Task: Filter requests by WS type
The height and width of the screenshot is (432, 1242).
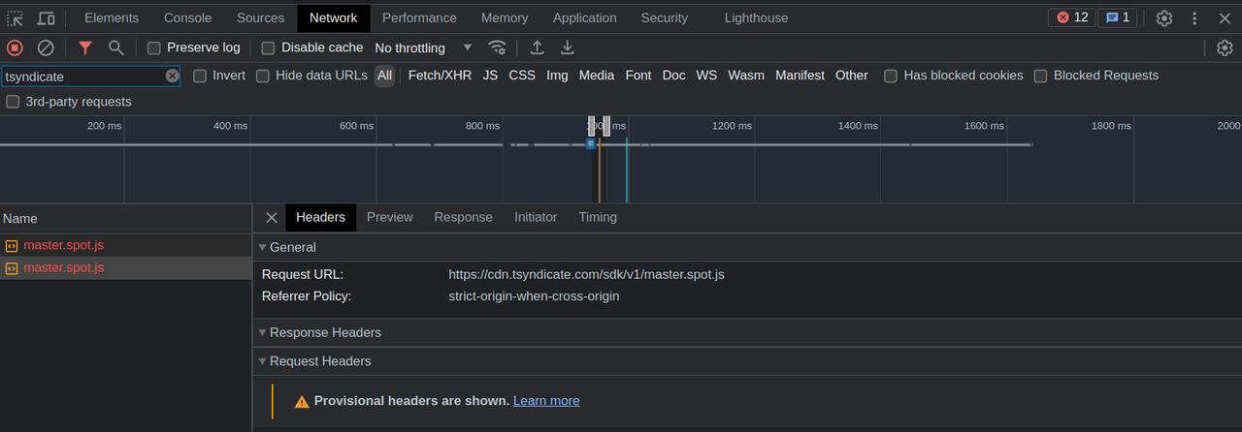Action: click(x=707, y=76)
